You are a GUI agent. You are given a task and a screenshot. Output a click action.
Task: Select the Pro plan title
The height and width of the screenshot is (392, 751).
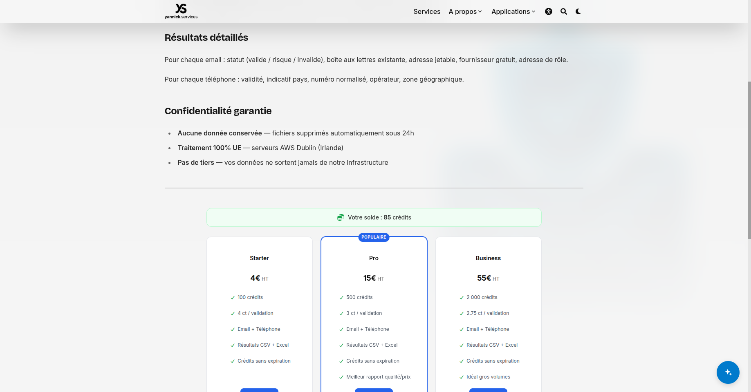click(374, 258)
